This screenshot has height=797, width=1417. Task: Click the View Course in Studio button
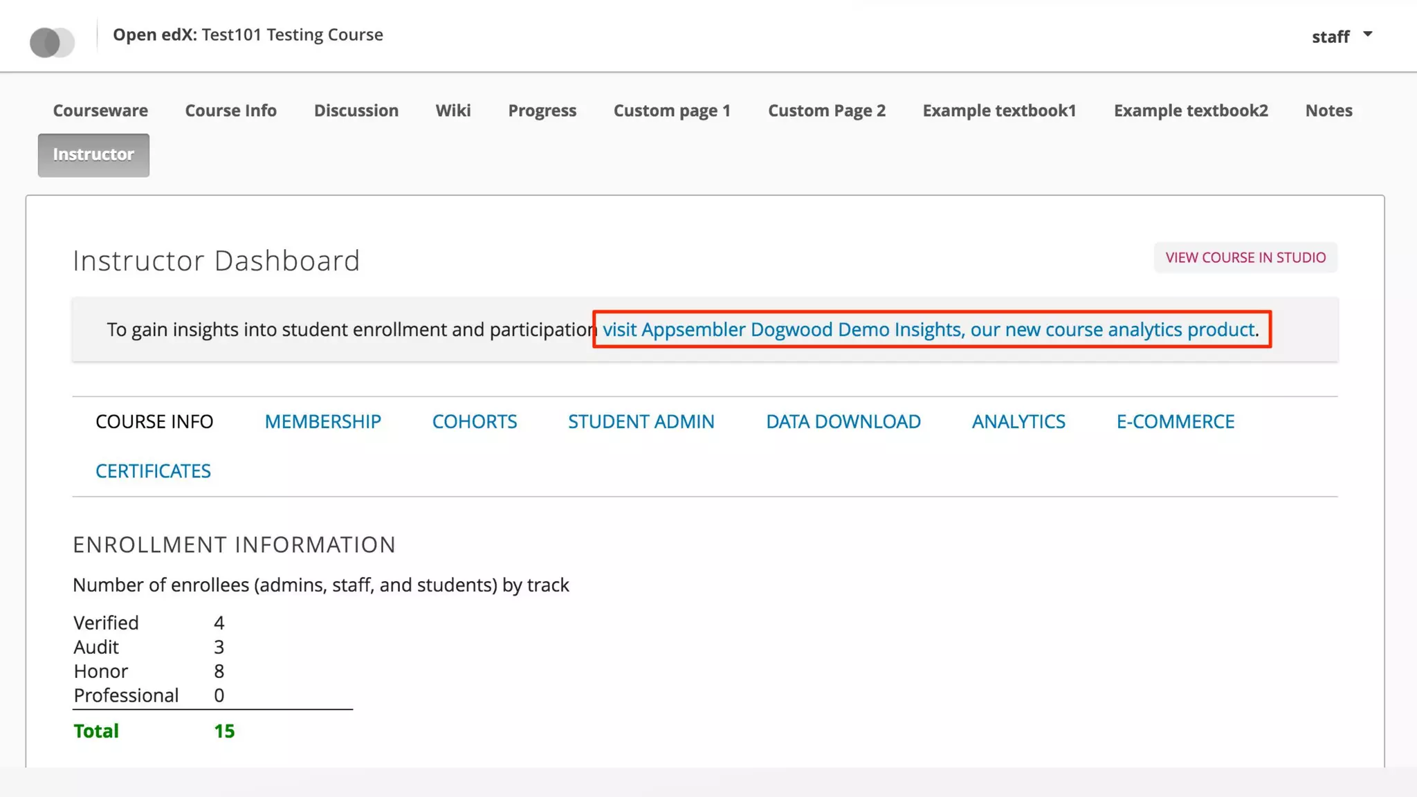point(1245,257)
